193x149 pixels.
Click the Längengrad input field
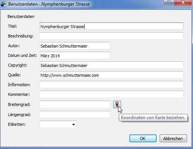click(75, 115)
